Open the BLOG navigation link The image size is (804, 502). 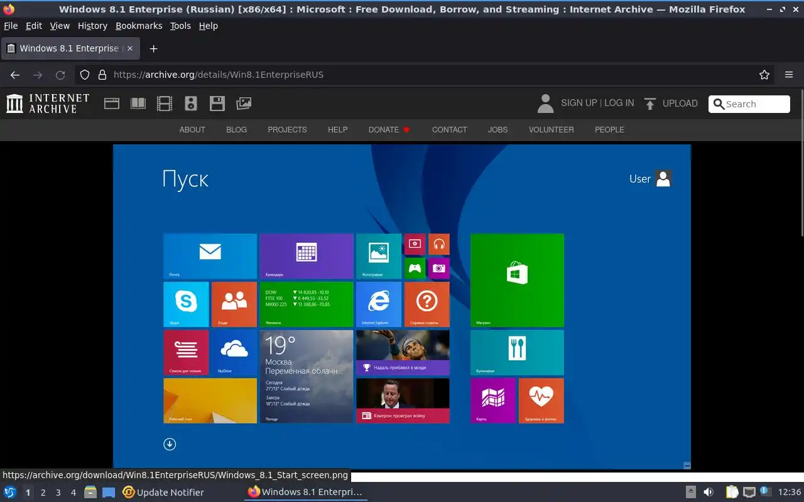pos(236,130)
